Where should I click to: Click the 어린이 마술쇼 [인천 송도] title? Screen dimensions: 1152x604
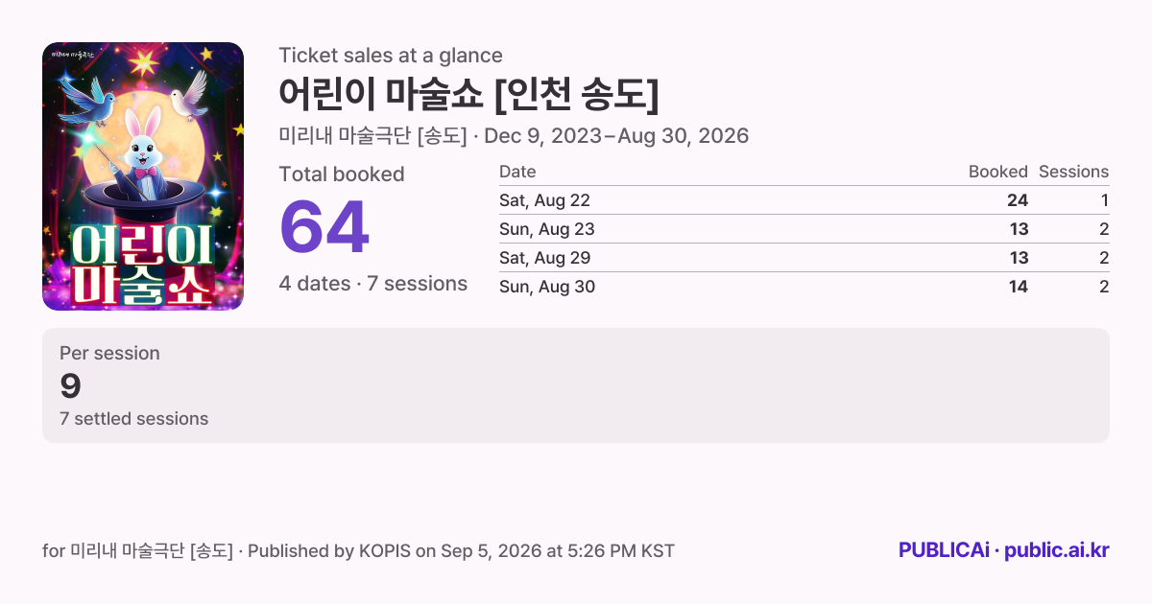coord(469,94)
